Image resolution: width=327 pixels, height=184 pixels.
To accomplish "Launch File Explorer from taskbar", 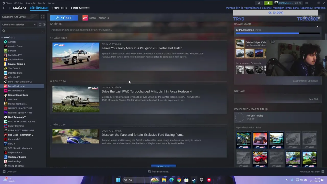I will 164,180.
